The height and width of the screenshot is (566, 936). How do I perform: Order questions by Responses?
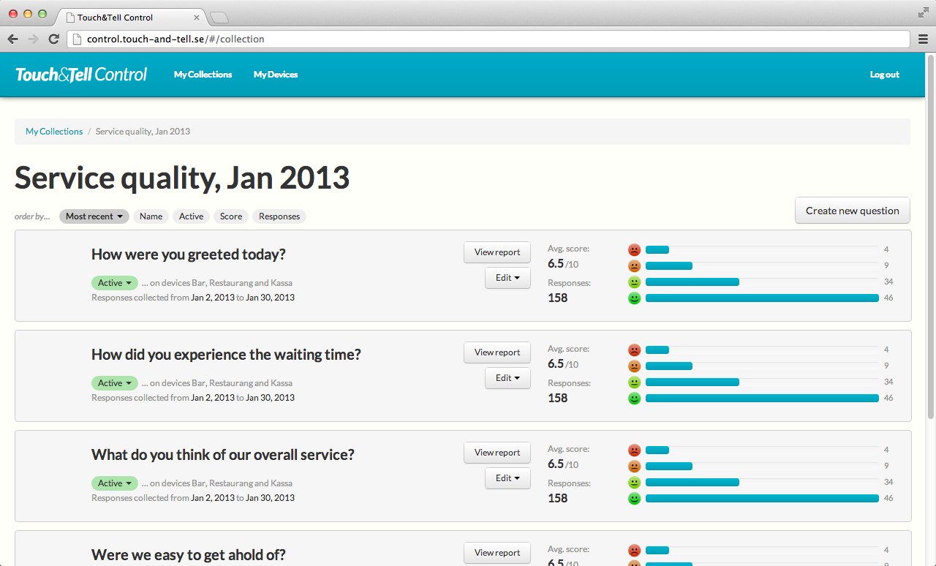(x=279, y=216)
